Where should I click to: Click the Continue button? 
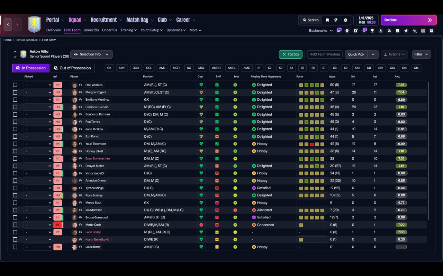[408, 20]
